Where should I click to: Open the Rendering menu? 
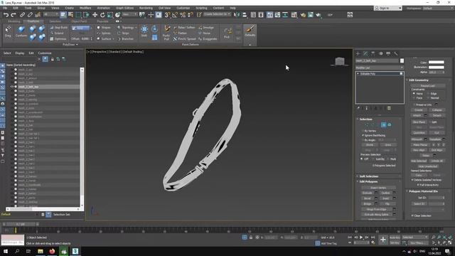point(146,8)
